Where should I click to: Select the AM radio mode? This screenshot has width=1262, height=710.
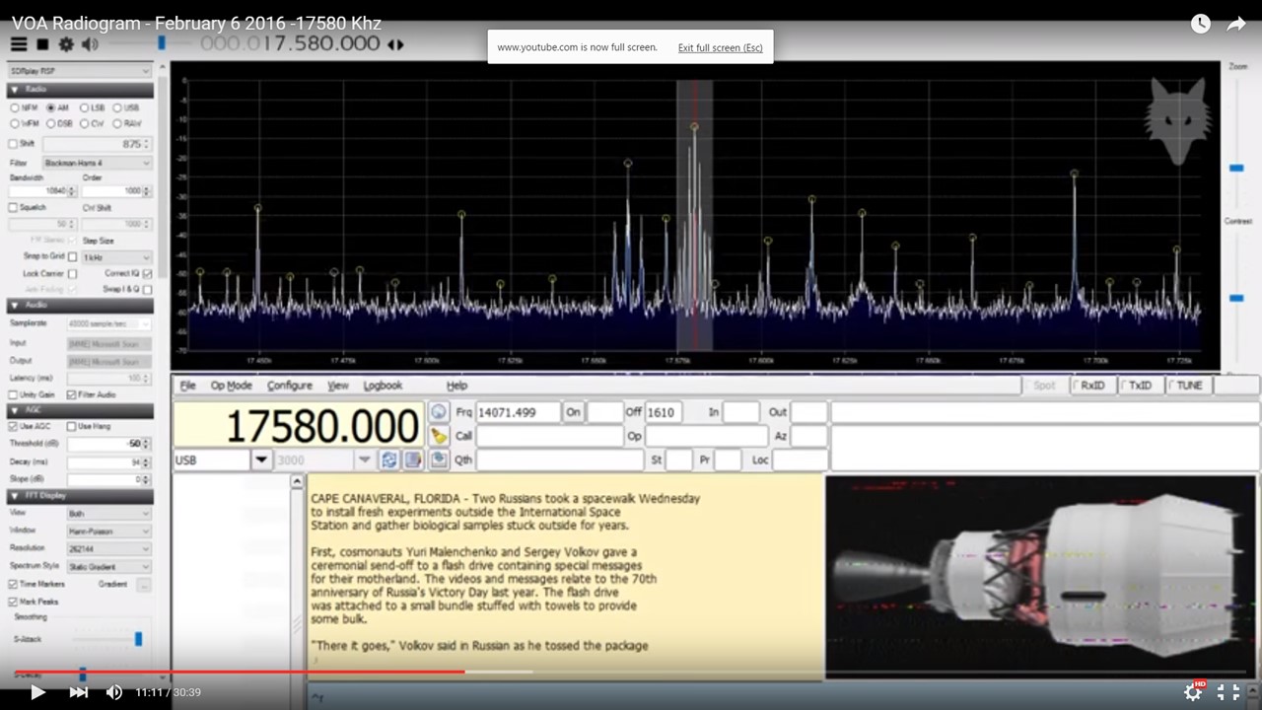click(x=50, y=107)
